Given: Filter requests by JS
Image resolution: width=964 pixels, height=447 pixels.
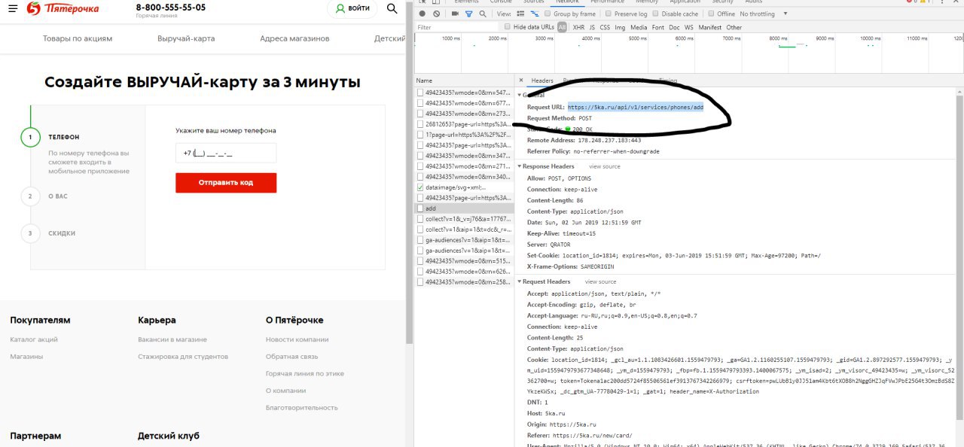Looking at the screenshot, I should [592, 27].
